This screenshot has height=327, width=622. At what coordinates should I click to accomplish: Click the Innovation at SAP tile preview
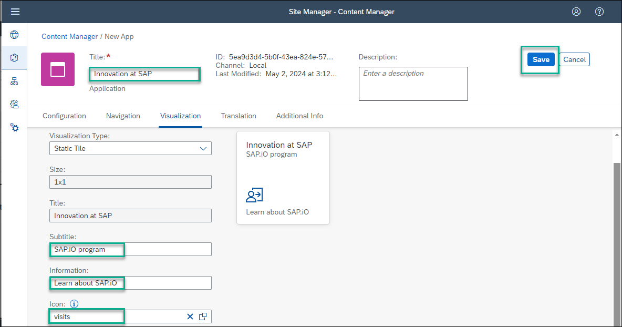(x=283, y=178)
